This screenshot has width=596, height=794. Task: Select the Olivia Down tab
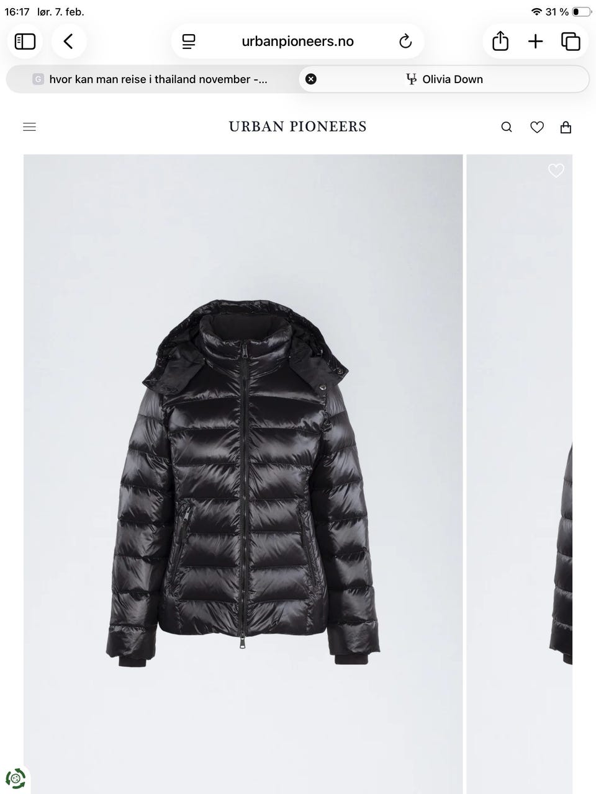444,79
